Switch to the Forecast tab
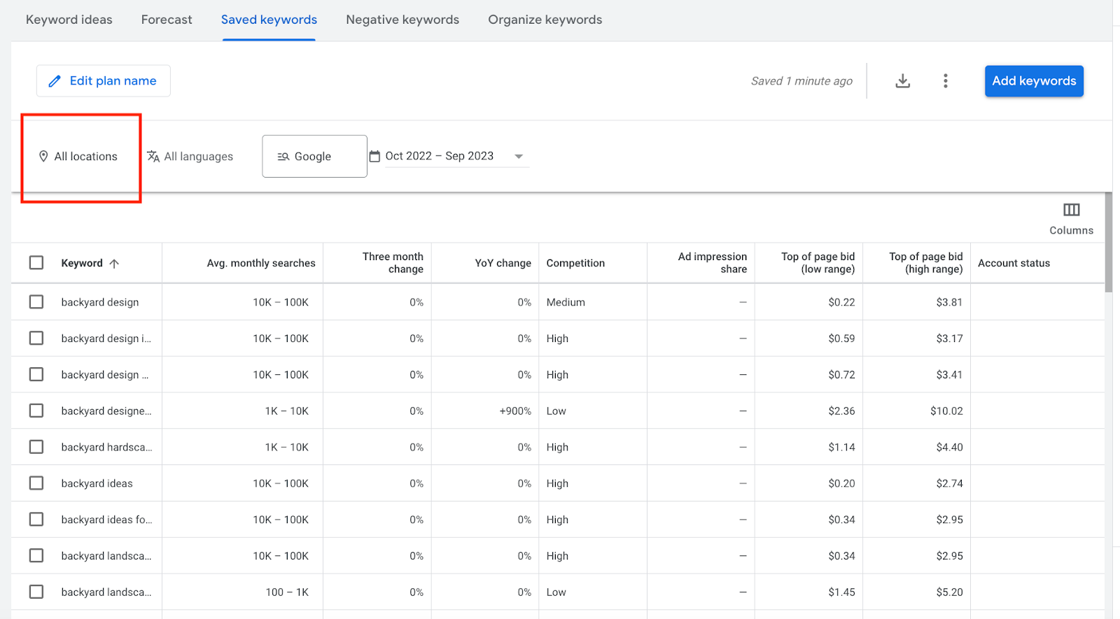The image size is (1120, 619). coord(167,20)
